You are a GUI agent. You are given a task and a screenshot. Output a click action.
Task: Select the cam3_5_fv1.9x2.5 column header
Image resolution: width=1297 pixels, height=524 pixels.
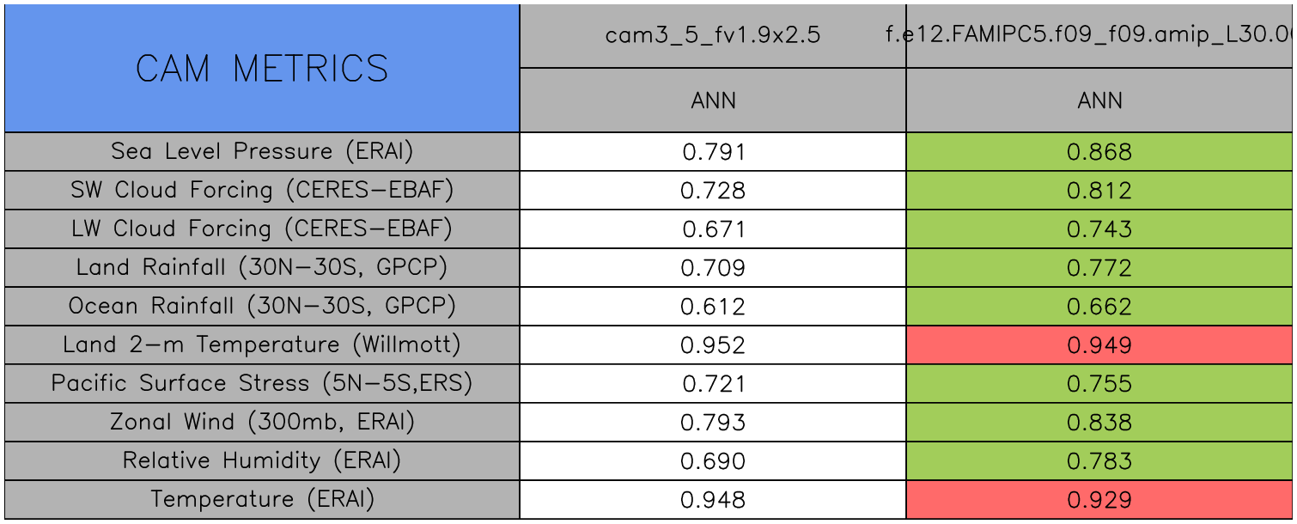pyautogui.click(x=713, y=36)
